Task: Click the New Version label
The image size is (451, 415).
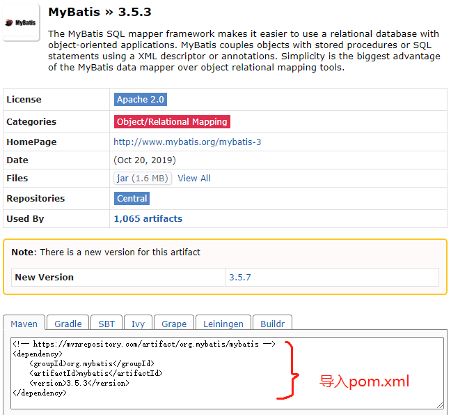Action: tap(45, 277)
